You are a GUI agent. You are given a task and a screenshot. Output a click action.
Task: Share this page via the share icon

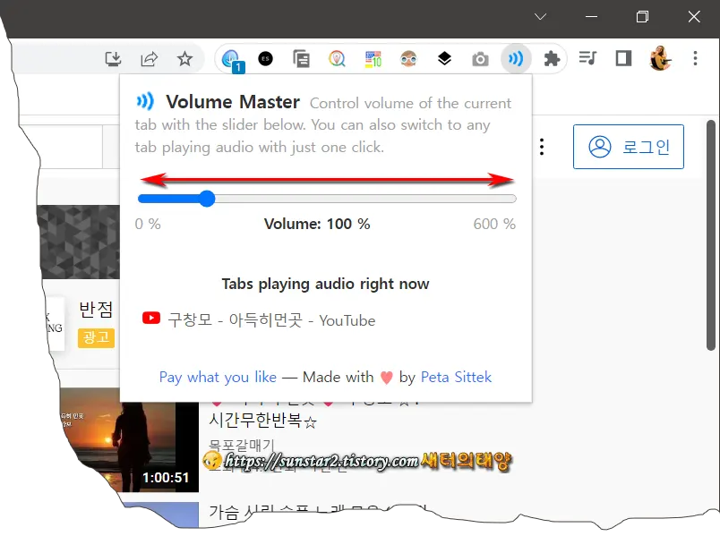click(x=150, y=59)
